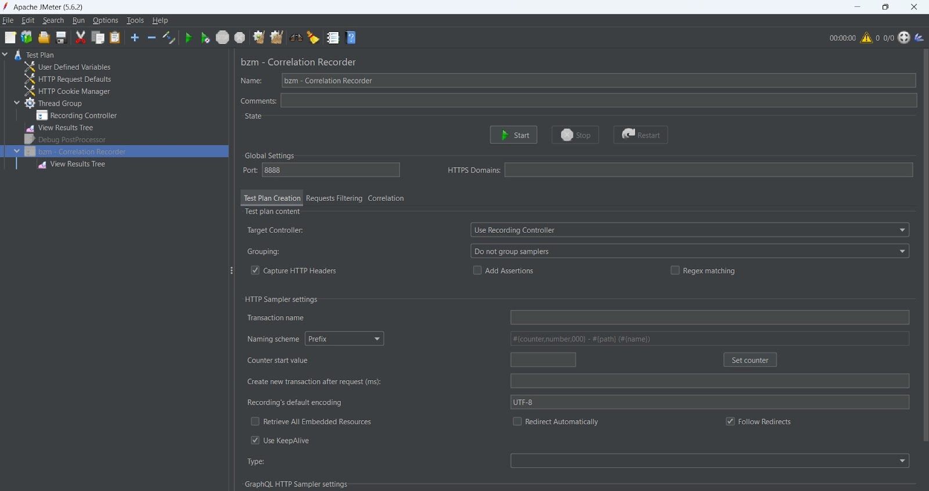Image resolution: width=929 pixels, height=491 pixels.
Task: Open the Search menu
Action: [53, 20]
